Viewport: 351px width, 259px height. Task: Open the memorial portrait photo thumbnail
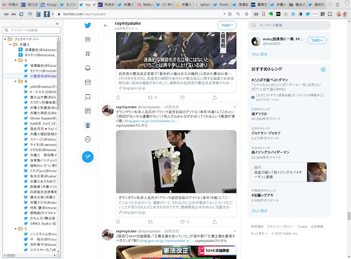[176, 162]
